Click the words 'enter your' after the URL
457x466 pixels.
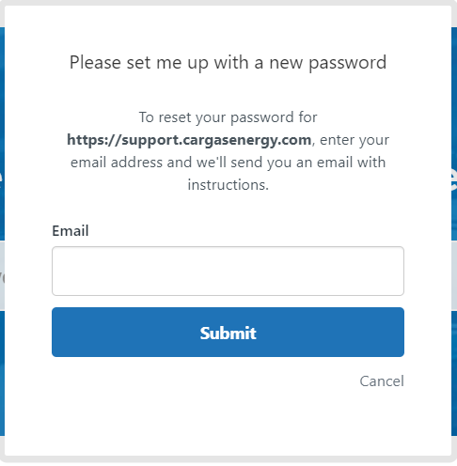point(355,140)
